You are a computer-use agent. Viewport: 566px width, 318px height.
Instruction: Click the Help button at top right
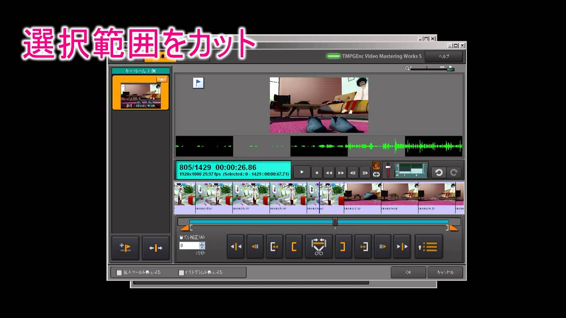point(444,57)
